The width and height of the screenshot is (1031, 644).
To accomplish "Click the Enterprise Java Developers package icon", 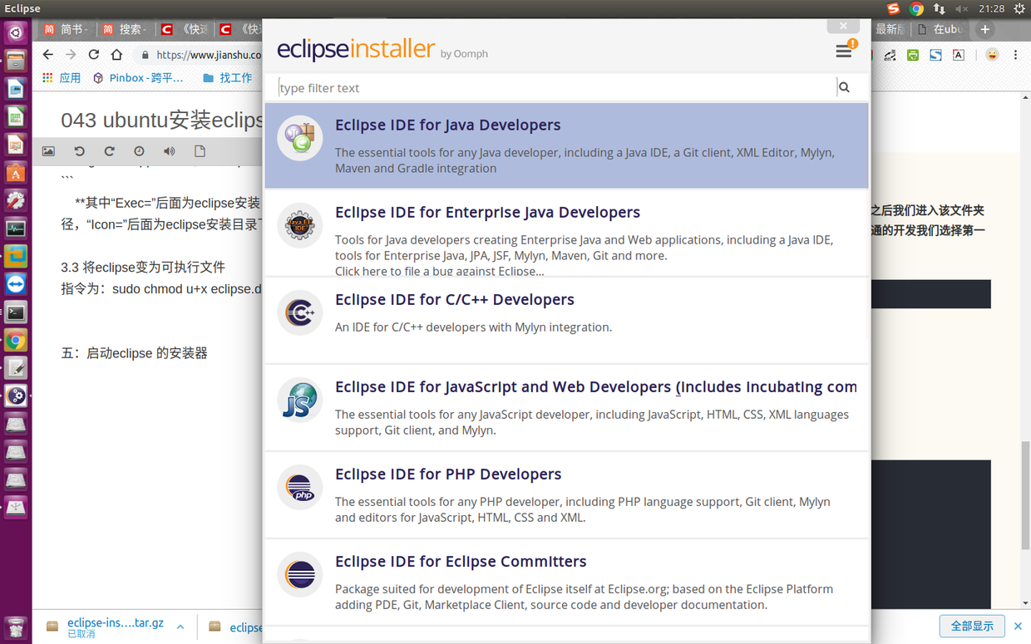I will pos(299,225).
